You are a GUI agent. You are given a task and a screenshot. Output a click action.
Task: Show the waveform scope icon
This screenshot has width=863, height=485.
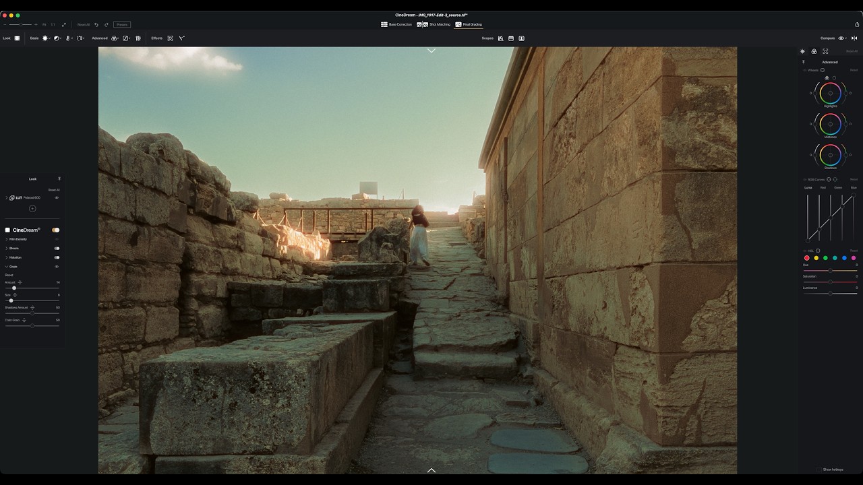tap(500, 38)
